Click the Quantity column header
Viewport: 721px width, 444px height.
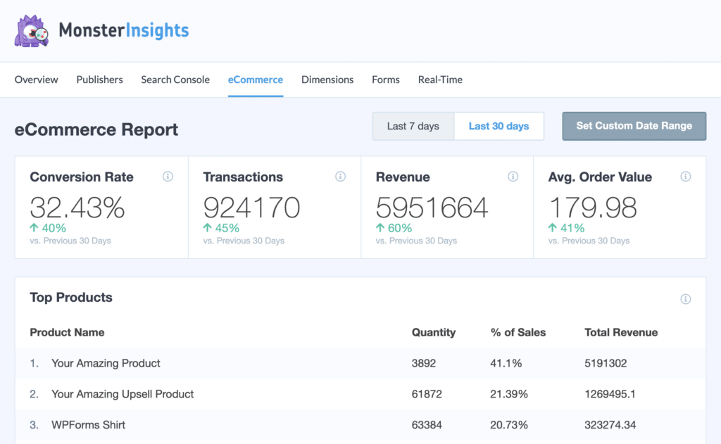pos(434,332)
